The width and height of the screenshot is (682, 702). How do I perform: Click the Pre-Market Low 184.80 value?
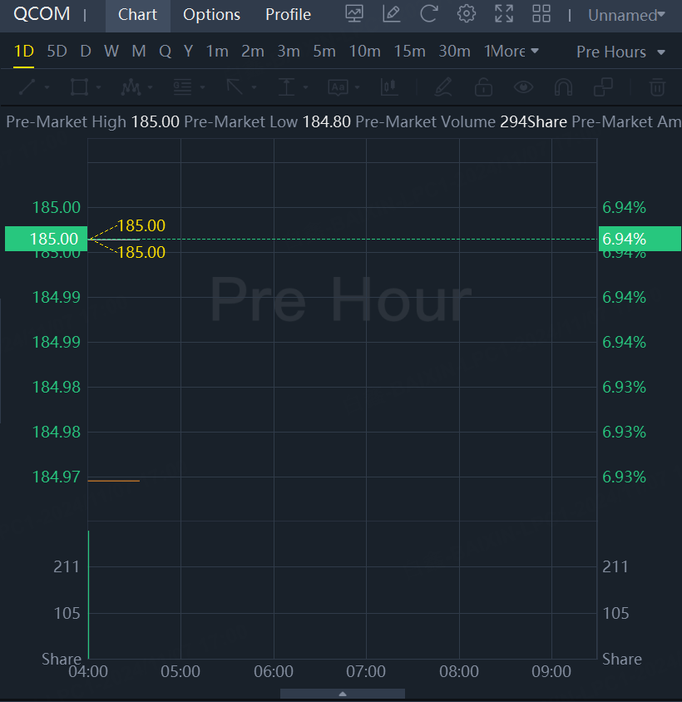tap(327, 121)
